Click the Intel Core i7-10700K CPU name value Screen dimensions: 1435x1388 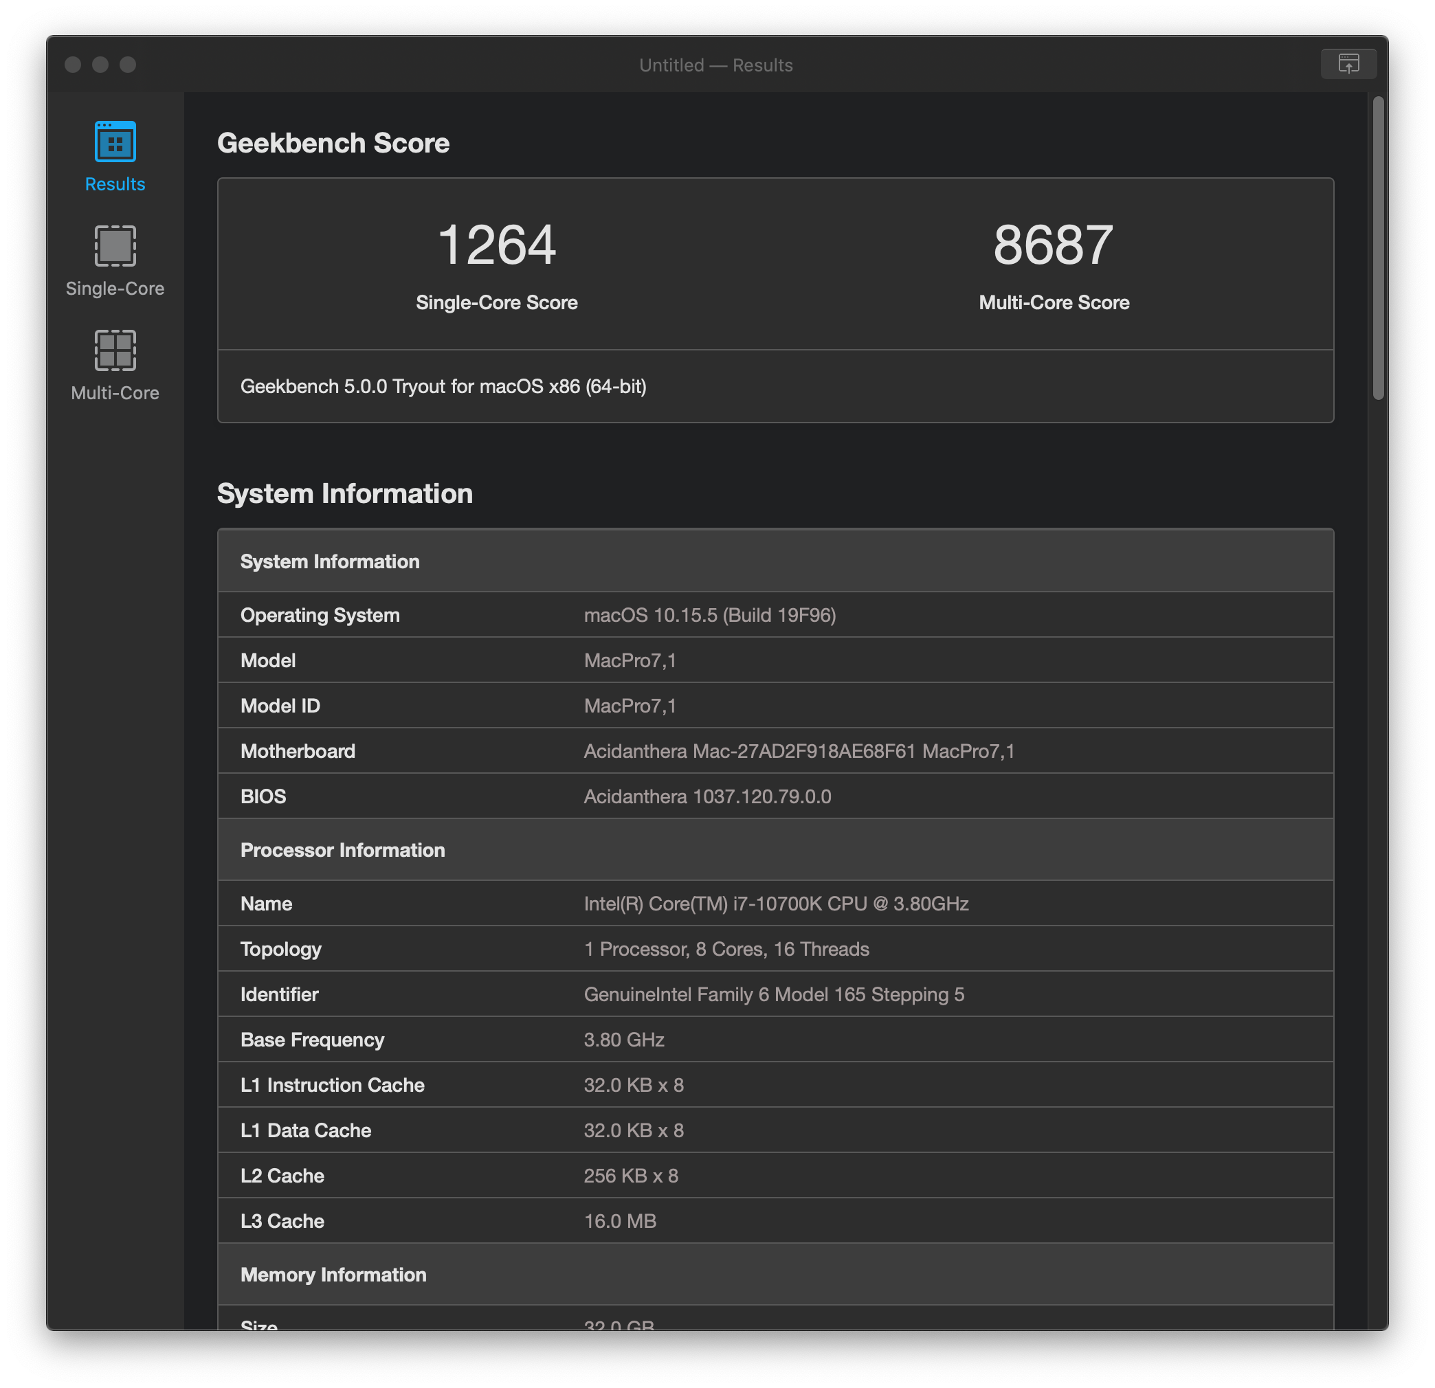776,904
